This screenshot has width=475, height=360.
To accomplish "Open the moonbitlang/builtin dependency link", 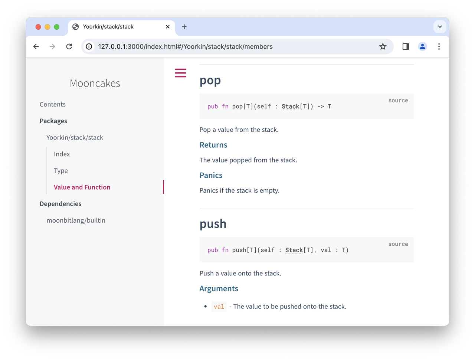I will [76, 220].
